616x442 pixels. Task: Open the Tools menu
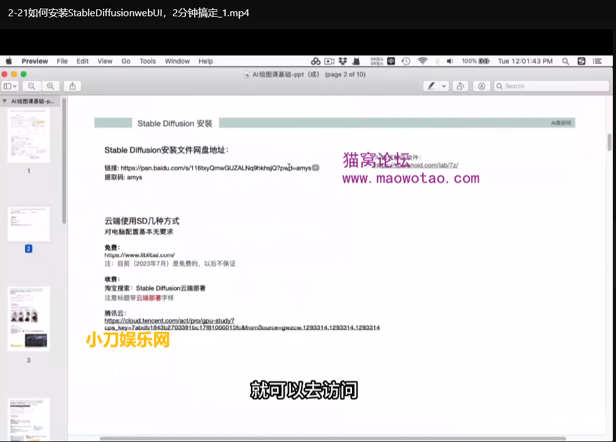pyautogui.click(x=148, y=61)
